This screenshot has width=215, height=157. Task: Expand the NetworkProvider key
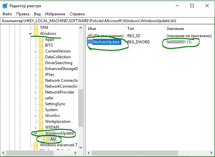click(x=36, y=93)
